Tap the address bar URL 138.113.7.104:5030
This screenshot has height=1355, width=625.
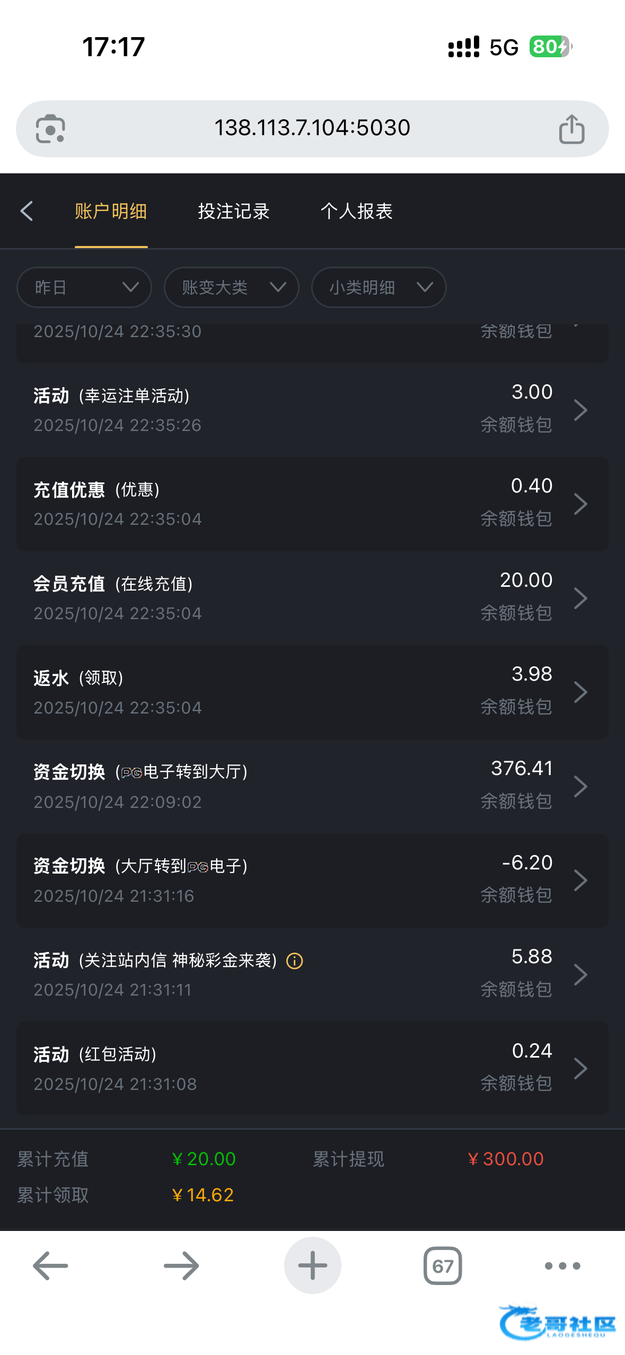312,128
